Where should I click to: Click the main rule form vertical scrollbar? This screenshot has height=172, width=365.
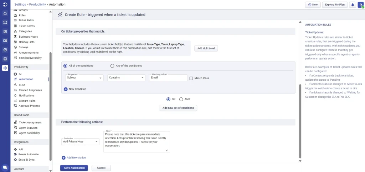pos(300,121)
